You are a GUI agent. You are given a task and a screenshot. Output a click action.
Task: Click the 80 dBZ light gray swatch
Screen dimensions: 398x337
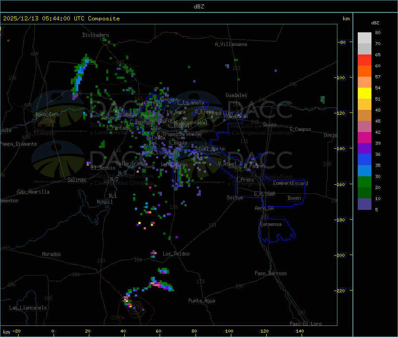(x=364, y=38)
